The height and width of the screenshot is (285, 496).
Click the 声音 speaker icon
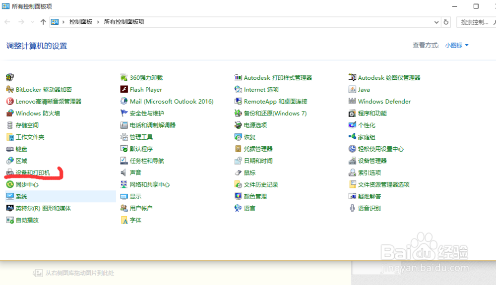(x=124, y=172)
